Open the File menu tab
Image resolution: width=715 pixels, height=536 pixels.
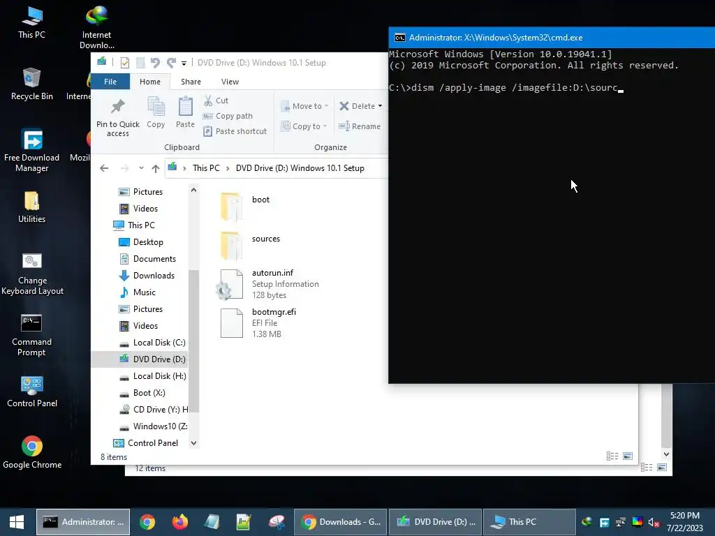(110, 82)
